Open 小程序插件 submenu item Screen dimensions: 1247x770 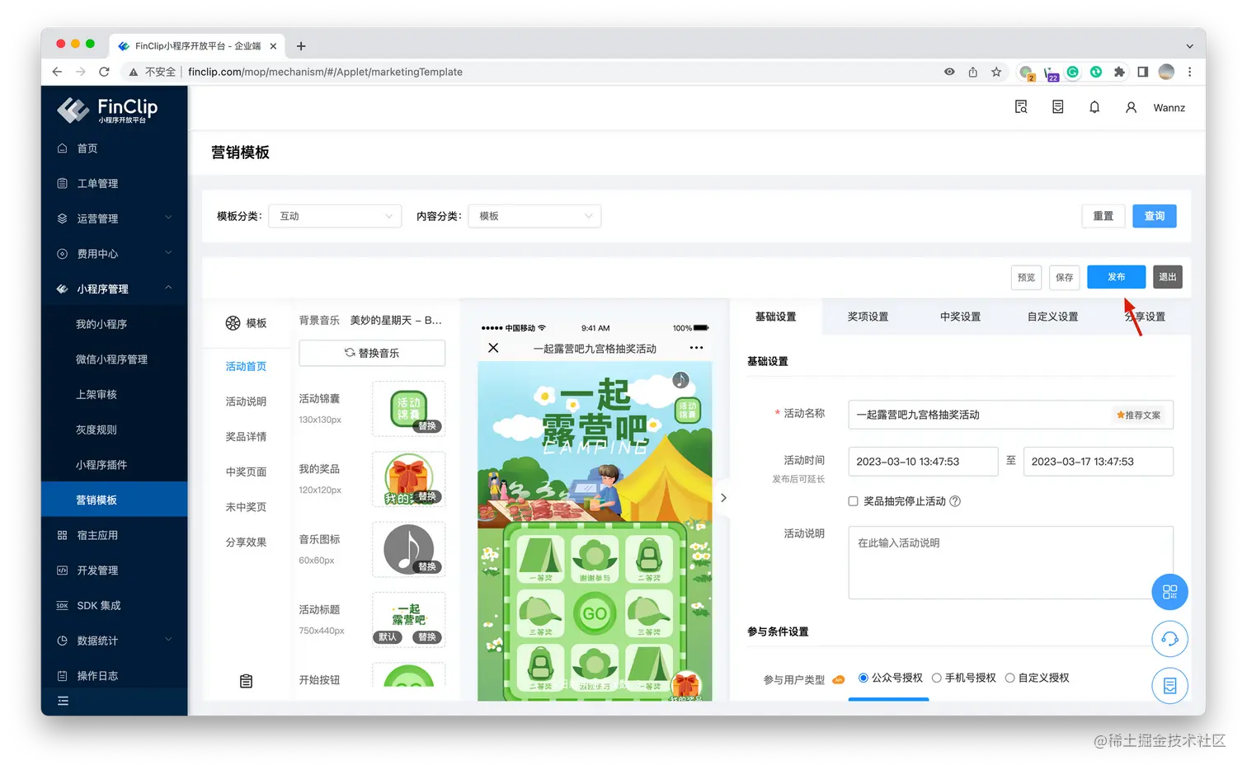pos(114,465)
